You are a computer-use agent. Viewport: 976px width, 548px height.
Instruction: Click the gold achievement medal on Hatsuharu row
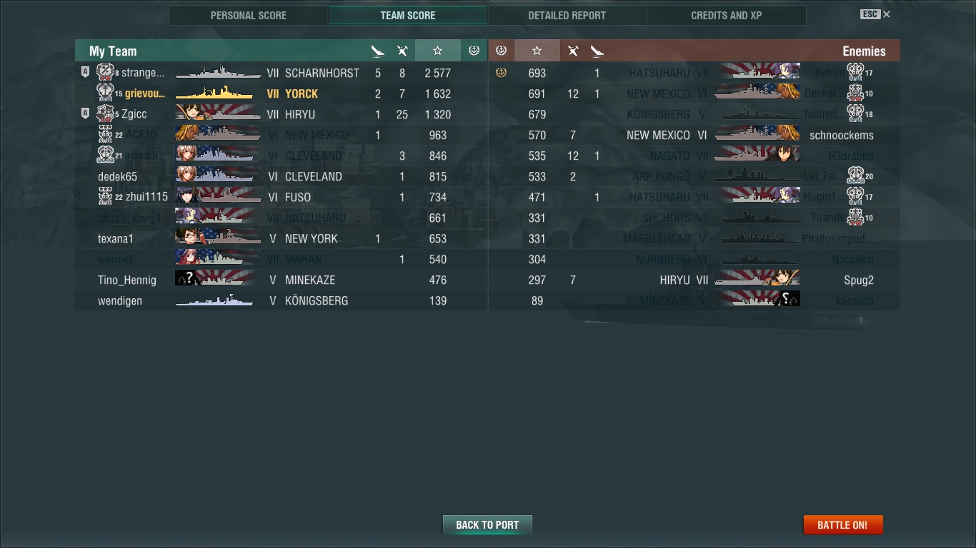click(x=501, y=72)
